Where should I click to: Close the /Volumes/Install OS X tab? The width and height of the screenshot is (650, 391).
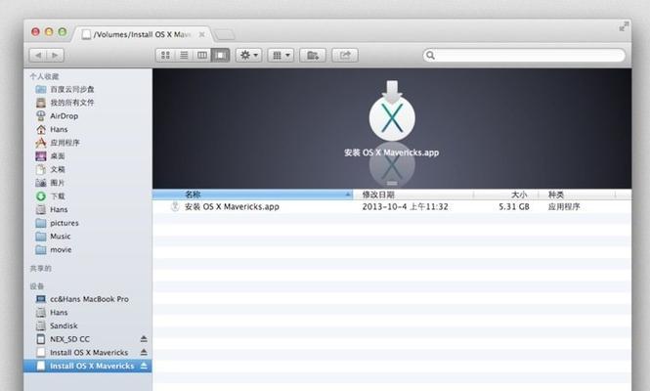point(202,34)
